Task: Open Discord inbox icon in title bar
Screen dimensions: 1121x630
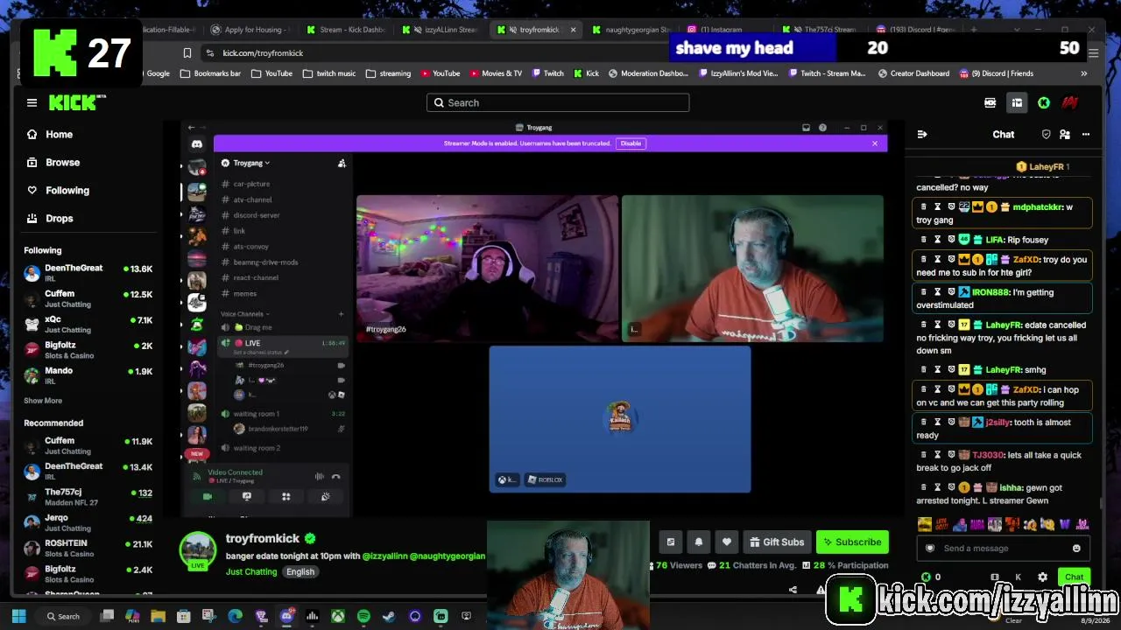Action: (806, 128)
